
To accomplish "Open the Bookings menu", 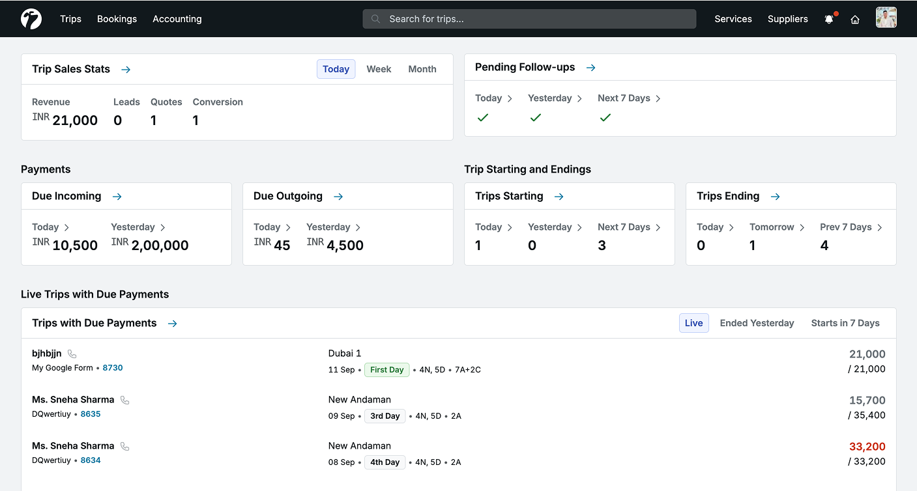I will pos(117,19).
